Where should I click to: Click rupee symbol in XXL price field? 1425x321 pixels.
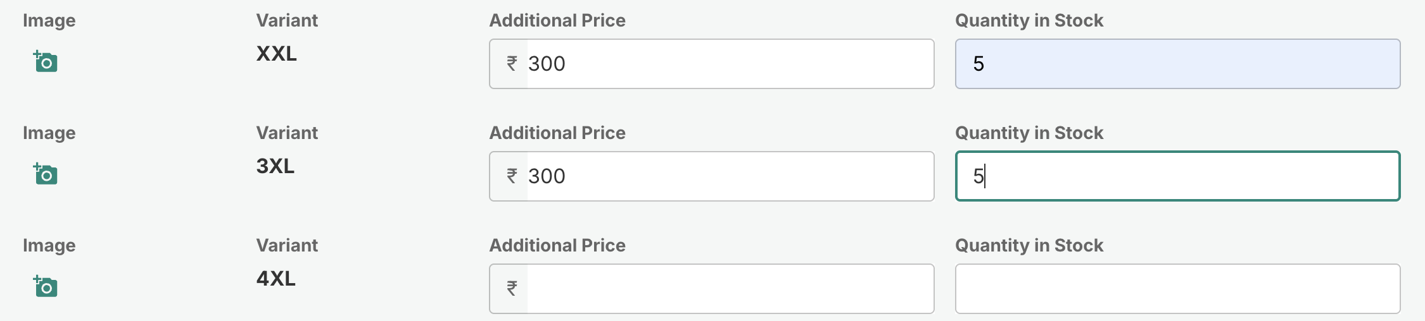pos(512,64)
